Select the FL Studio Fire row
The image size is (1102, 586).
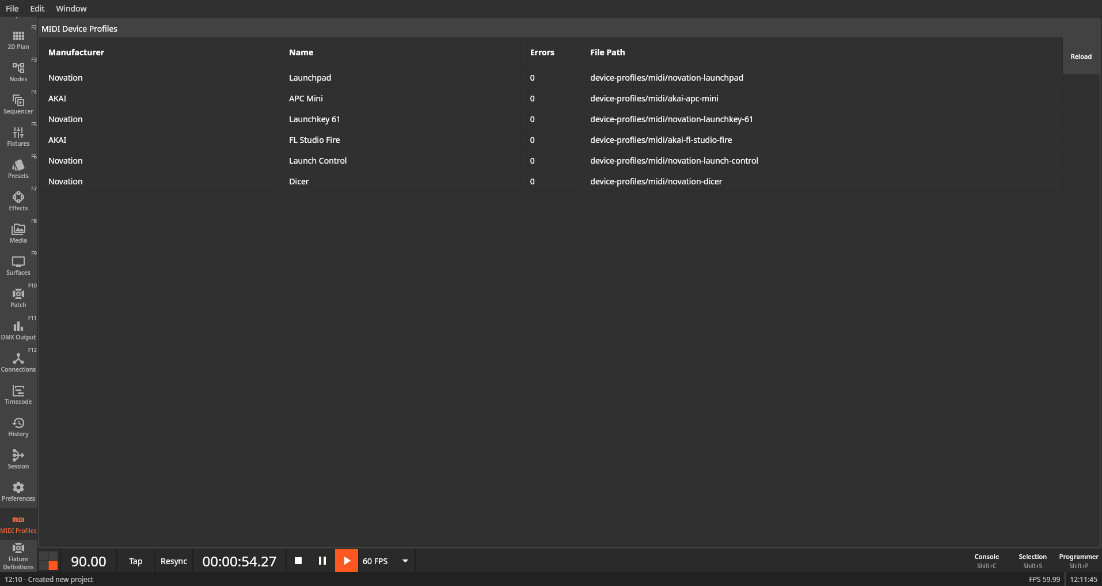(x=551, y=140)
